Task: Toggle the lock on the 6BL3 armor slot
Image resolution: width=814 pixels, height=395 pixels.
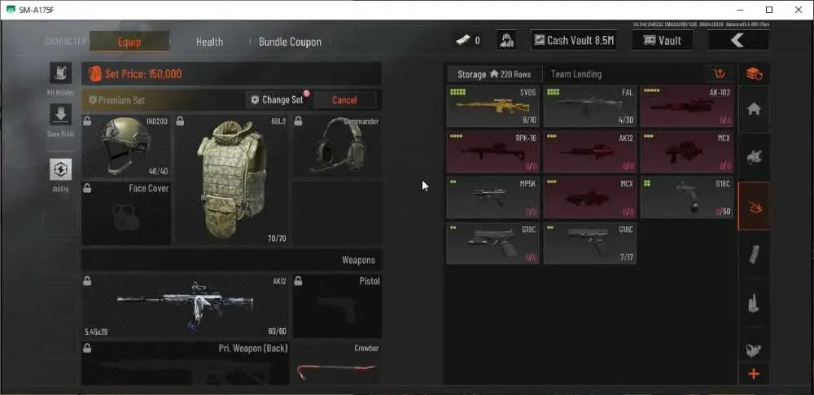Action: [x=180, y=121]
